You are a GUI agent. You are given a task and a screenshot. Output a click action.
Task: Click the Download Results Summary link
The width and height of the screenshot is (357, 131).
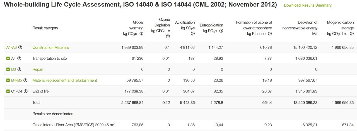308,5
